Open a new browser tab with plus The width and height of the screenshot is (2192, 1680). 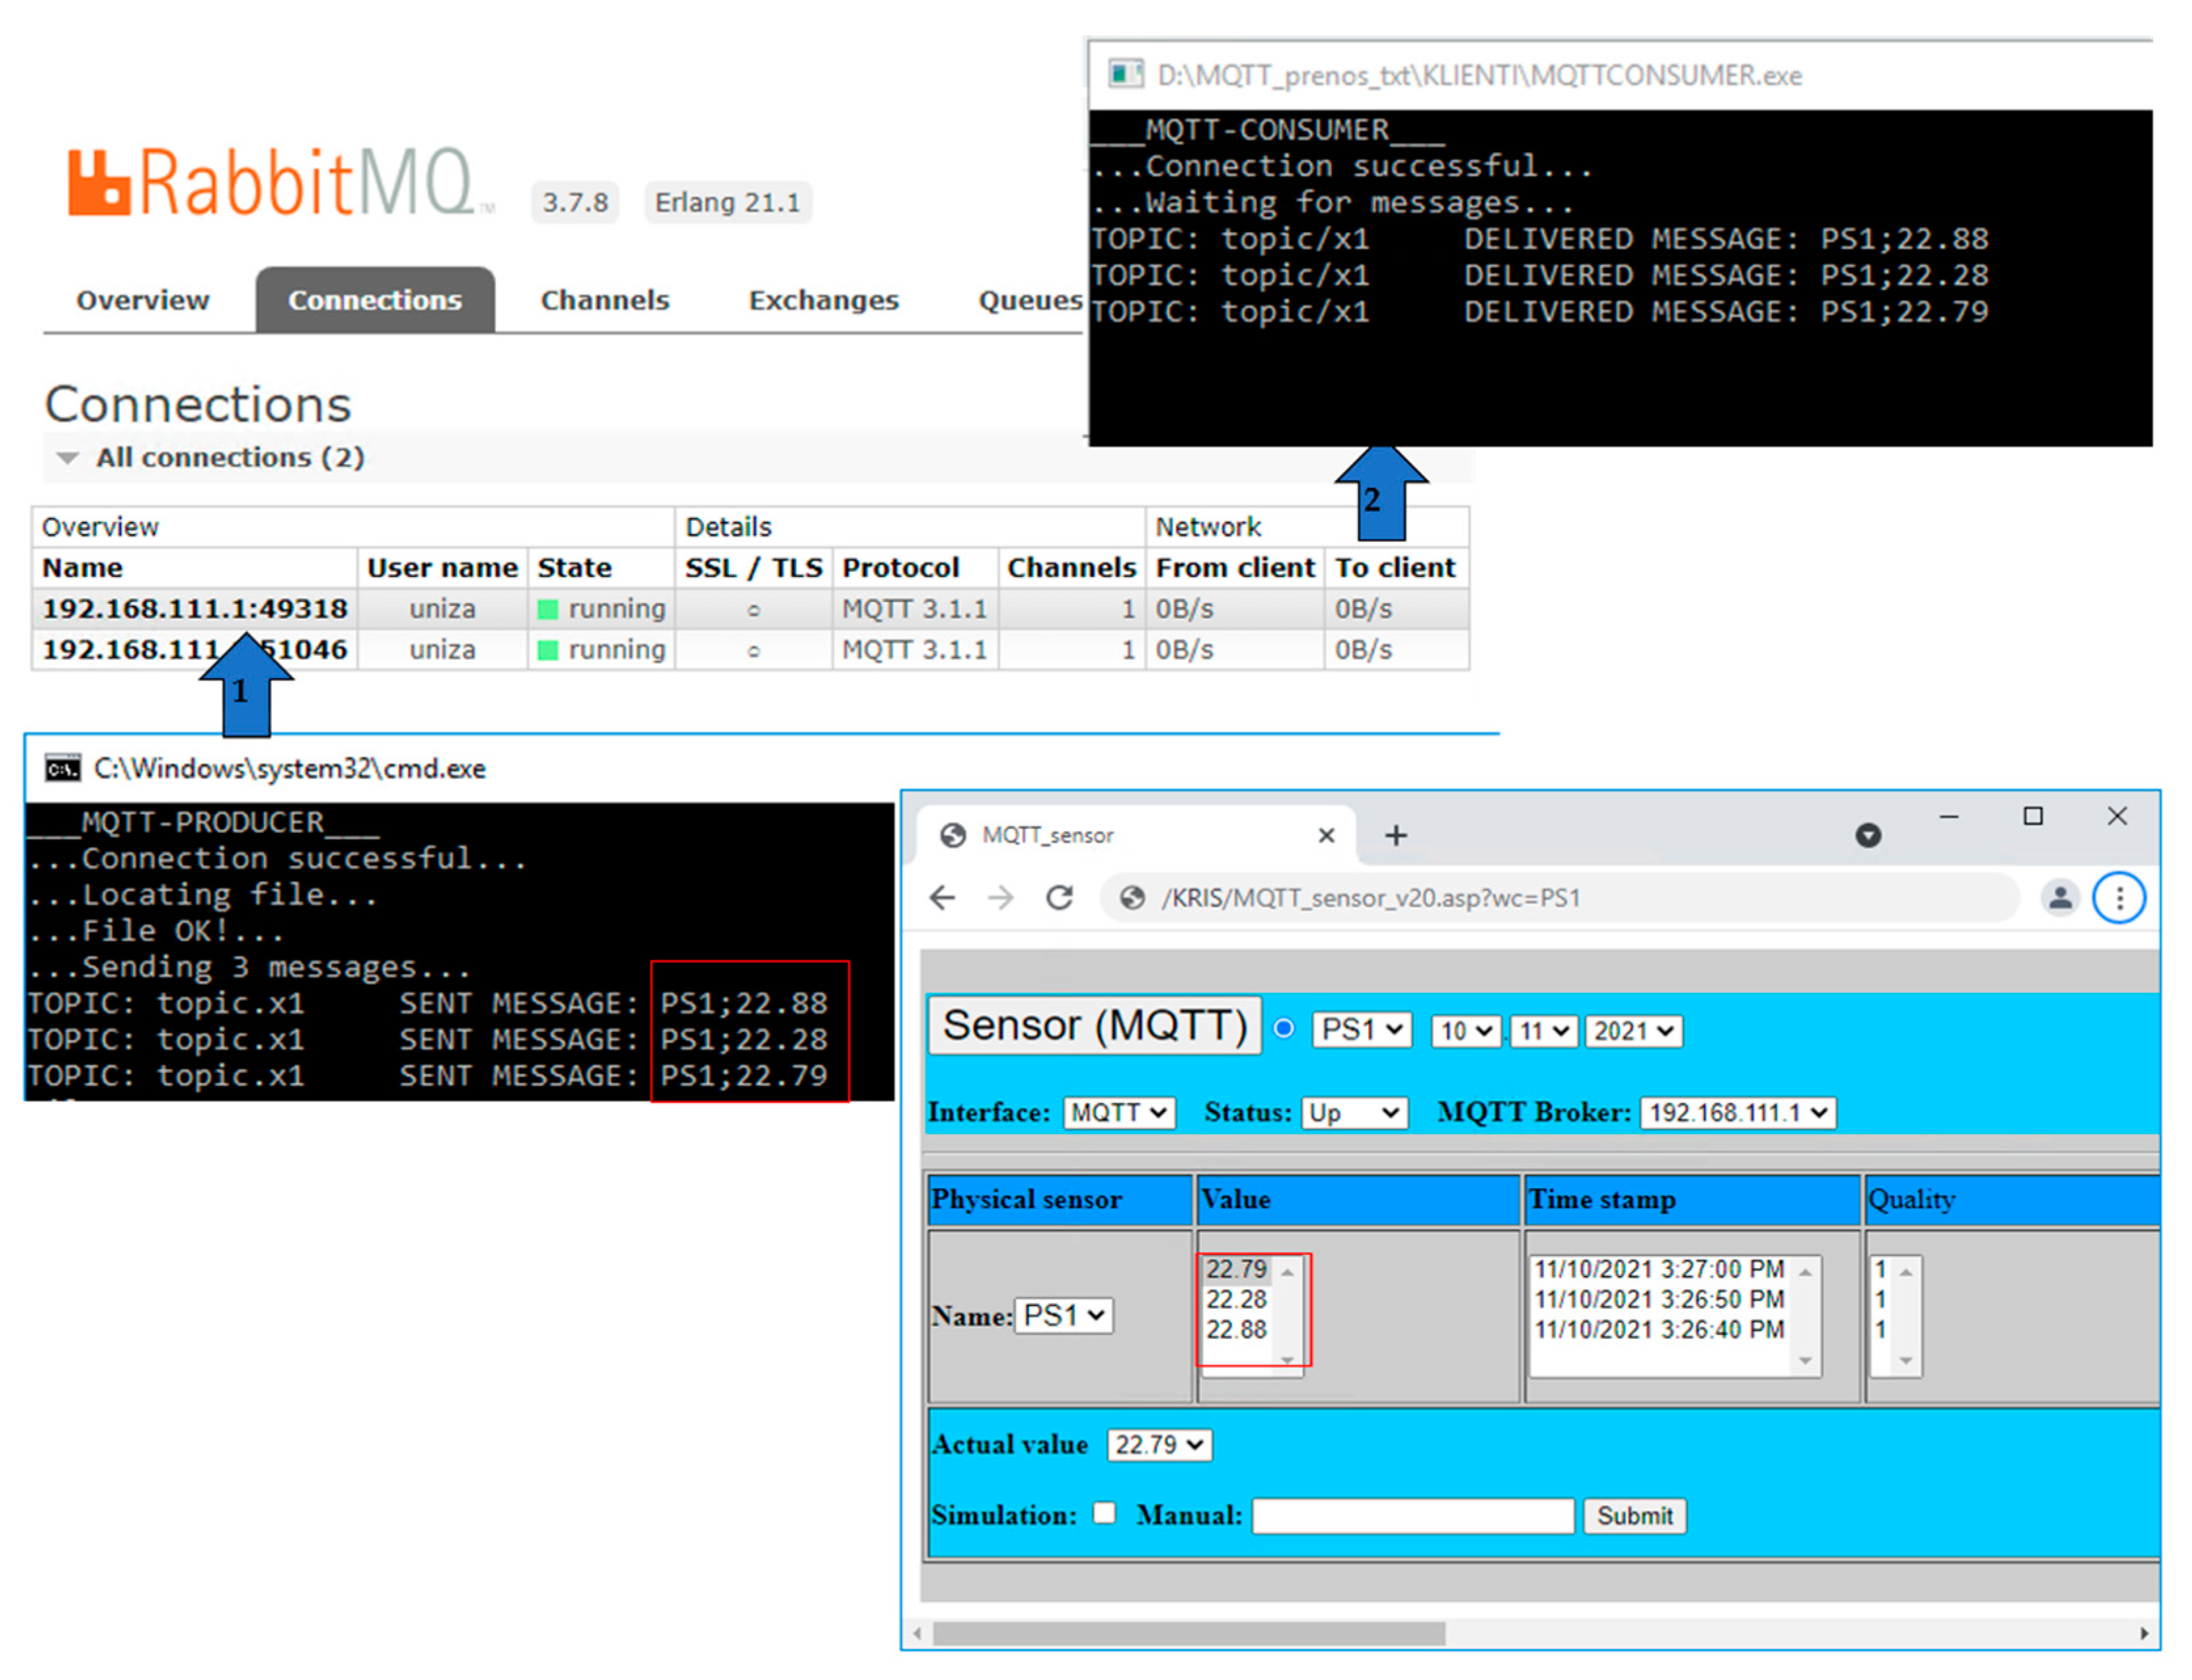click(1395, 835)
